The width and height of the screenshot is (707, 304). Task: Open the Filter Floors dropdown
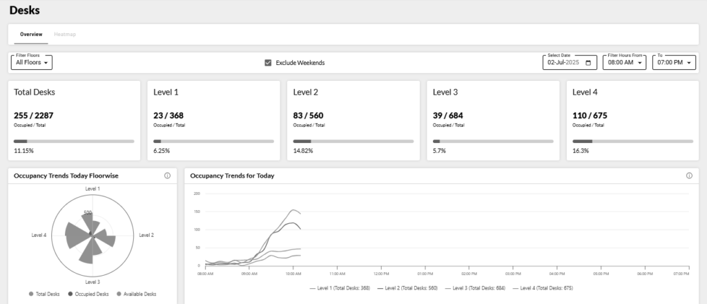32,63
